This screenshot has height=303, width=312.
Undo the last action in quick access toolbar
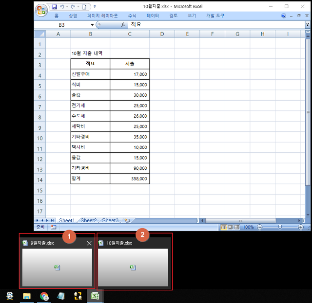[x=62, y=7]
